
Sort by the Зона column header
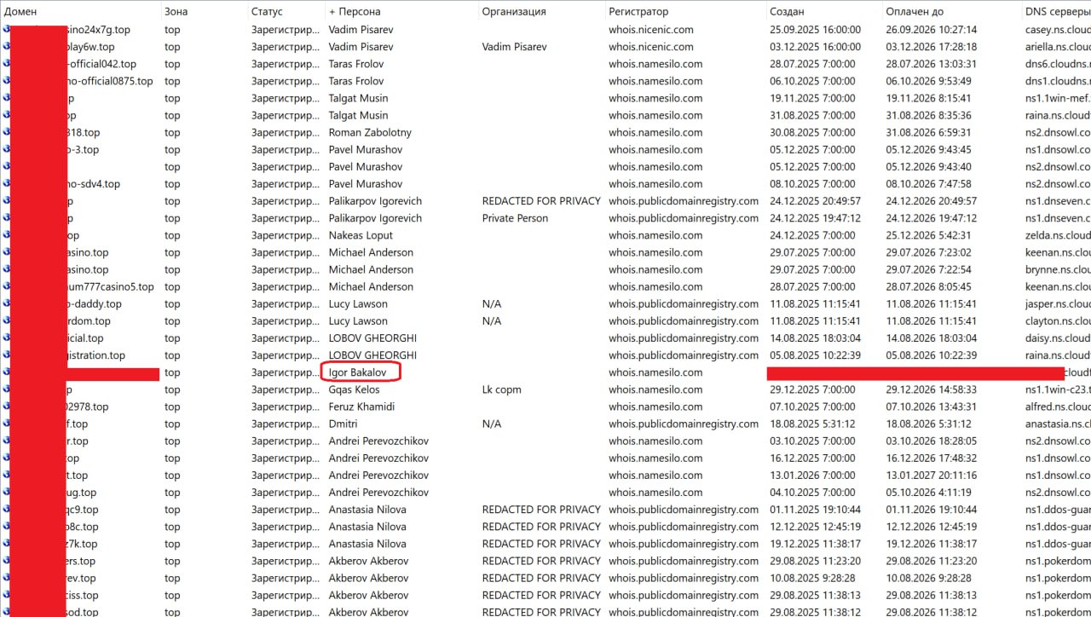176,12
